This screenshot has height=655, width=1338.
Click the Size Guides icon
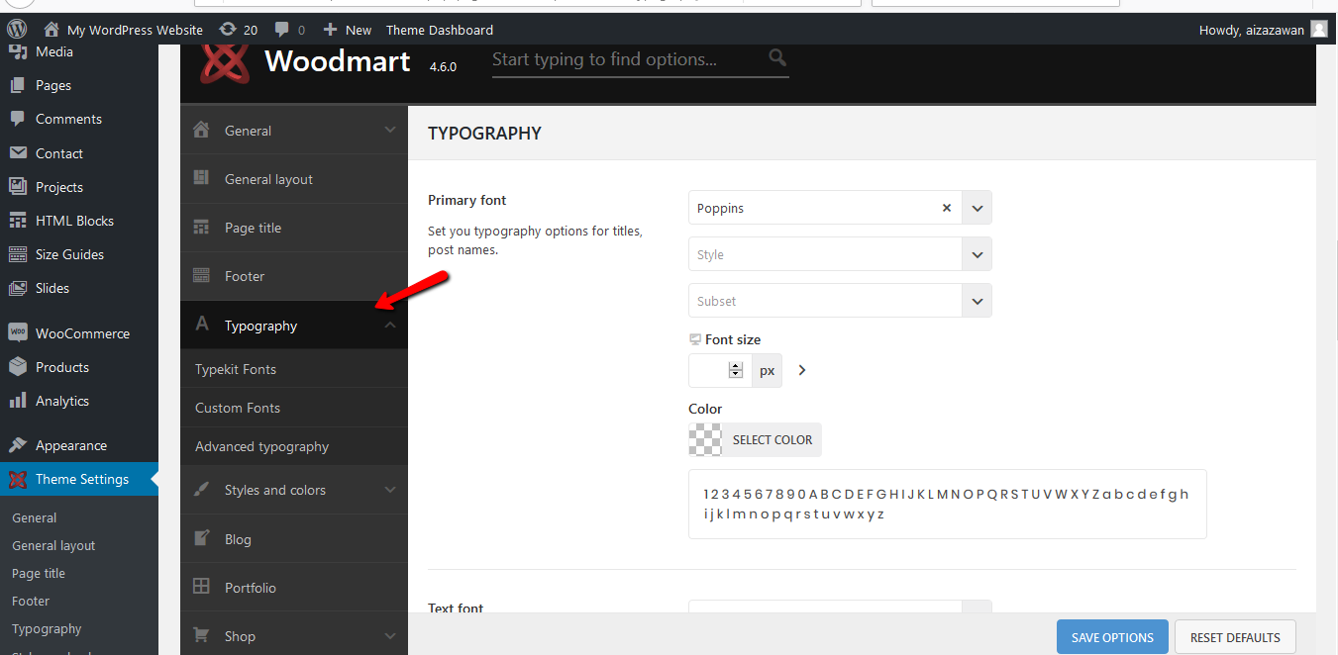coord(18,254)
